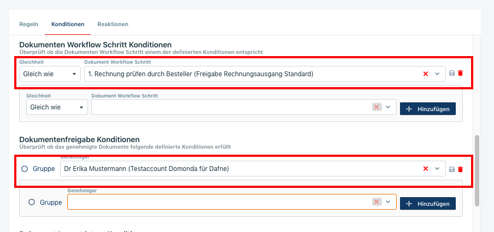Toggle Gruppe radio in new approver row
Screen dimensions: 494x232
32,202
